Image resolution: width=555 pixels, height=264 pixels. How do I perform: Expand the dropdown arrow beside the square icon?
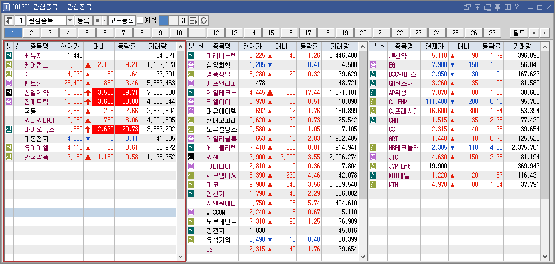coord(104,20)
